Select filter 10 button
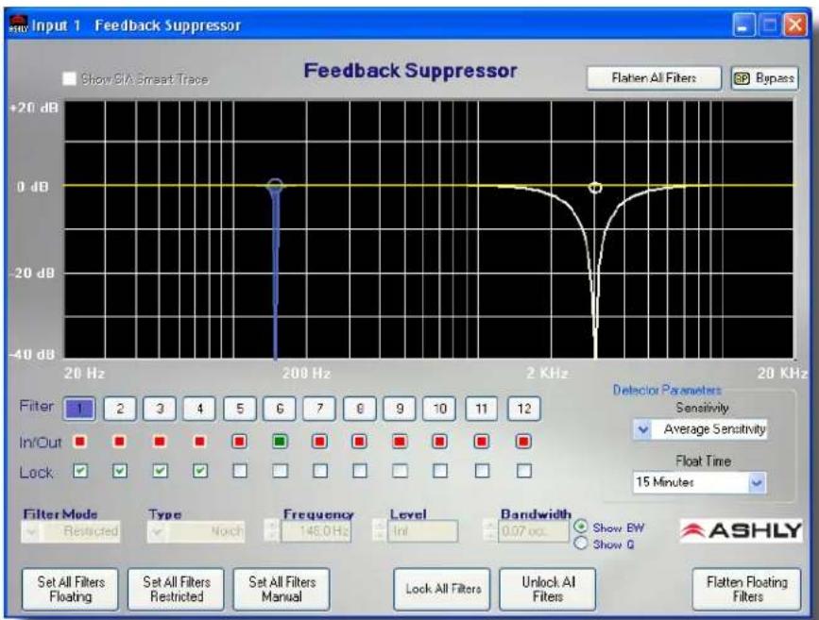Screen dimensions: 819x620 pos(440,408)
